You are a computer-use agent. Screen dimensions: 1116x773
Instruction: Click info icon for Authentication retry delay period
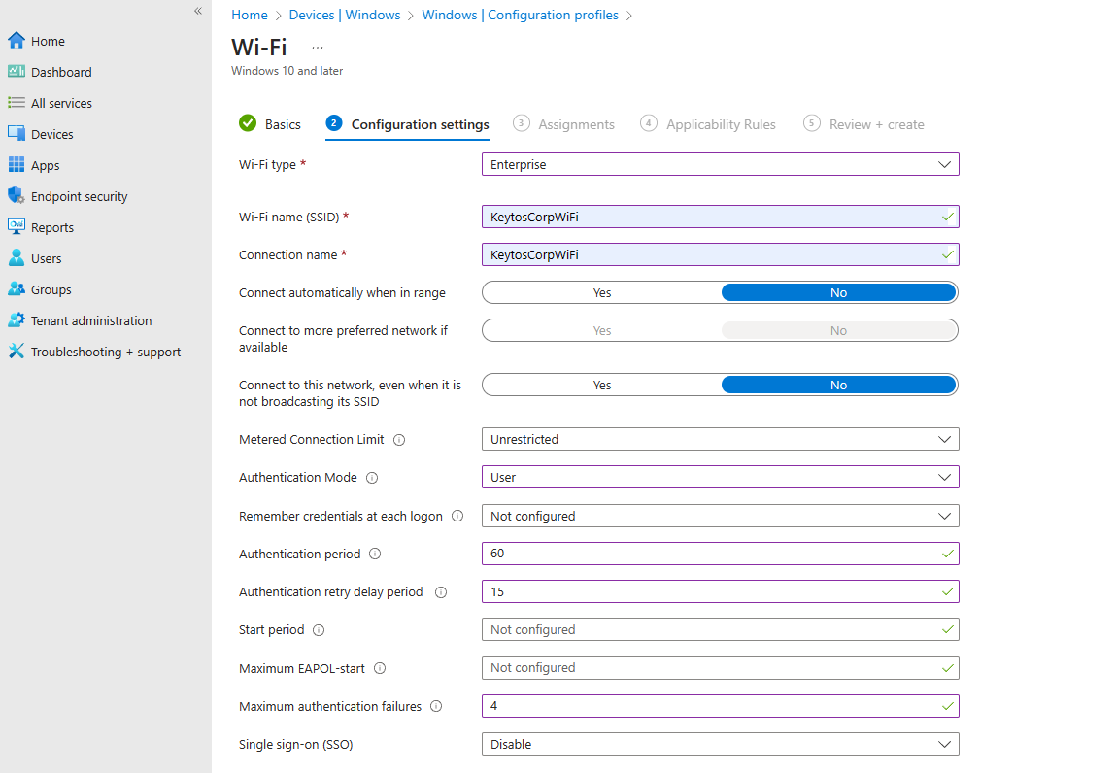tap(441, 592)
